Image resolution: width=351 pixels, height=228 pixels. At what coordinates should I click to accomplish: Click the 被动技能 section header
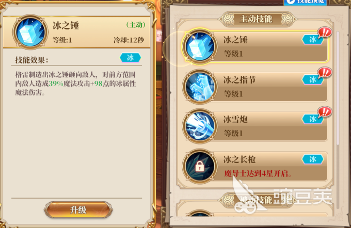point(258,200)
